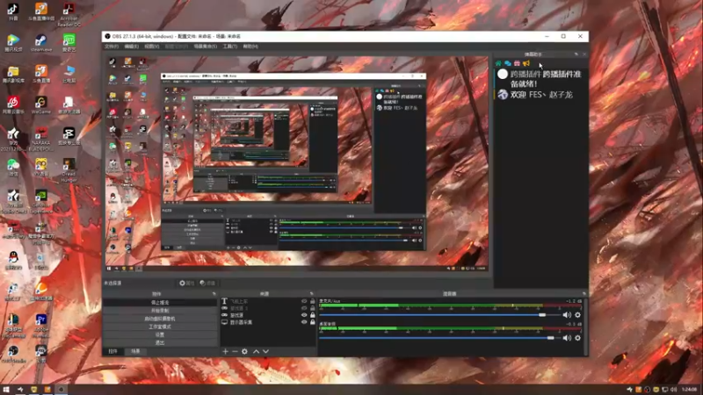Open the blue chat bubbles icon in dock
This screenshot has height=395, width=703.
pyautogui.click(x=508, y=63)
